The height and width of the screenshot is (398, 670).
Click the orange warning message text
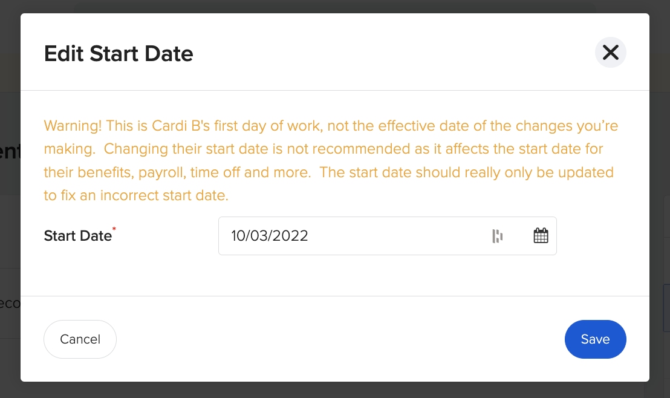coord(330,160)
